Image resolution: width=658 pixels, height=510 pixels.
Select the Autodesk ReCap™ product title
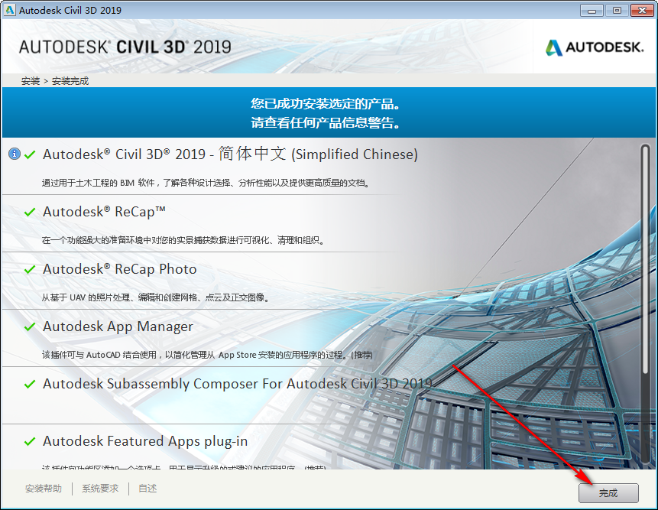[x=104, y=212]
